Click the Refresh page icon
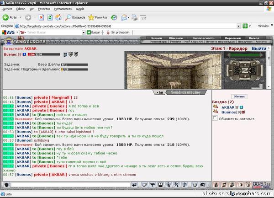 point(50,17)
